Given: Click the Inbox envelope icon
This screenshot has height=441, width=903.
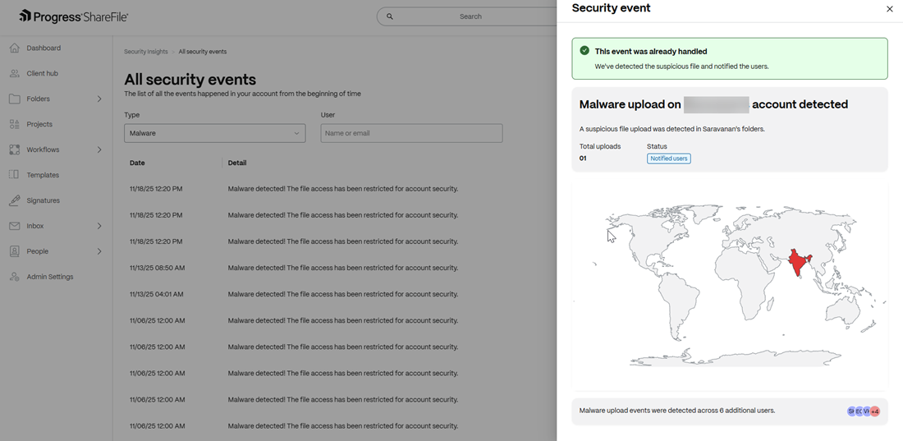Looking at the screenshot, I should (x=15, y=226).
